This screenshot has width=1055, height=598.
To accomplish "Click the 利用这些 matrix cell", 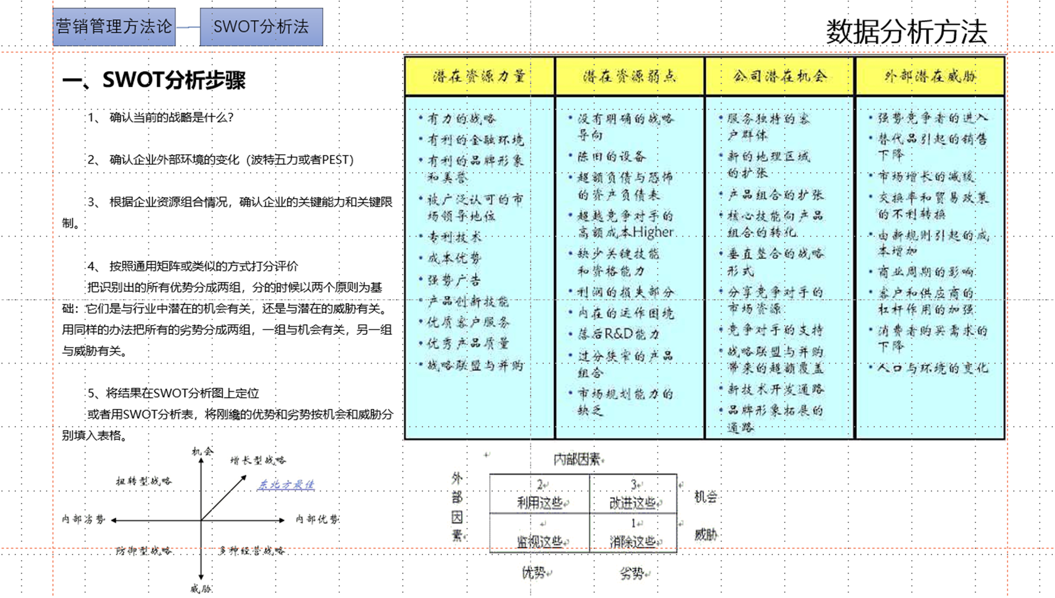I will 540,502.
